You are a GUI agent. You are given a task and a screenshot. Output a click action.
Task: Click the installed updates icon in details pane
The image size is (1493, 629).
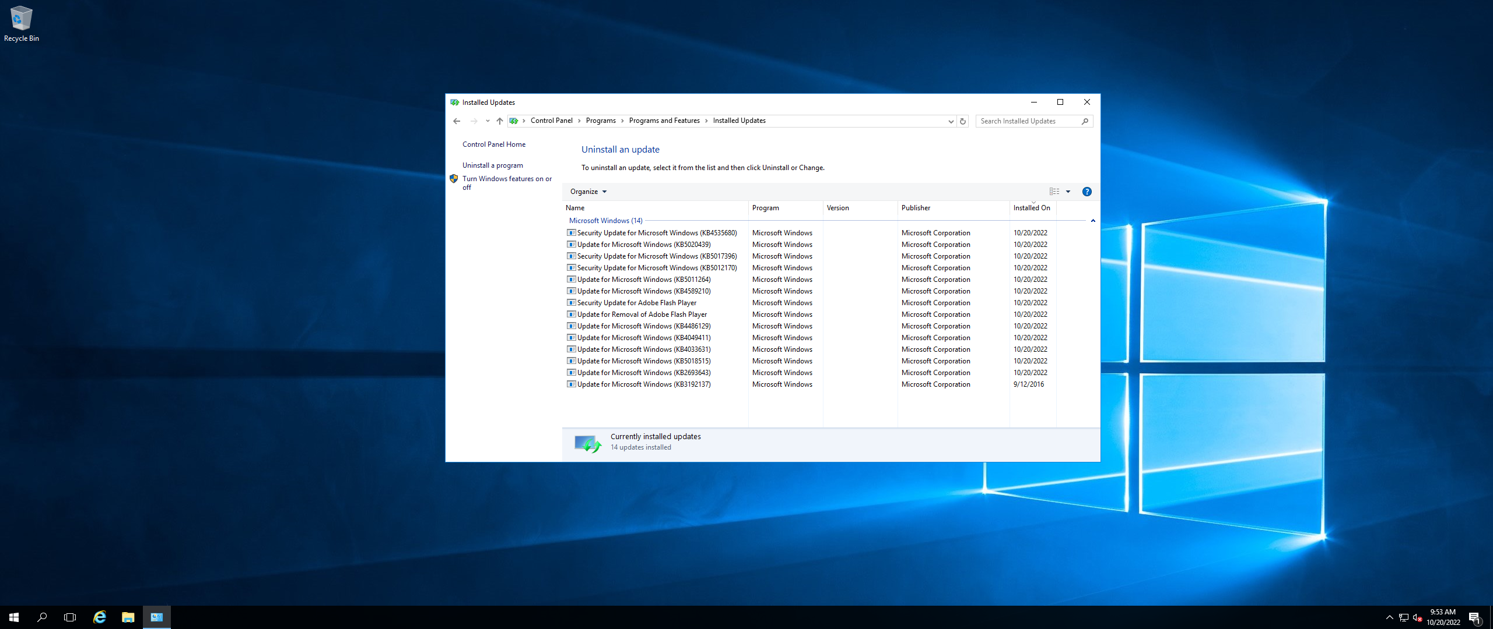click(x=587, y=444)
